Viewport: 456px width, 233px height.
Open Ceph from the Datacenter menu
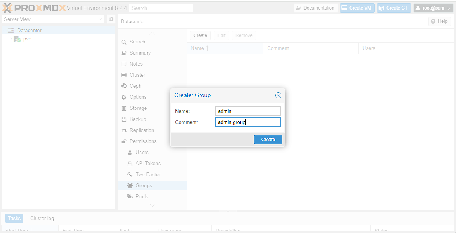pyautogui.click(x=135, y=86)
